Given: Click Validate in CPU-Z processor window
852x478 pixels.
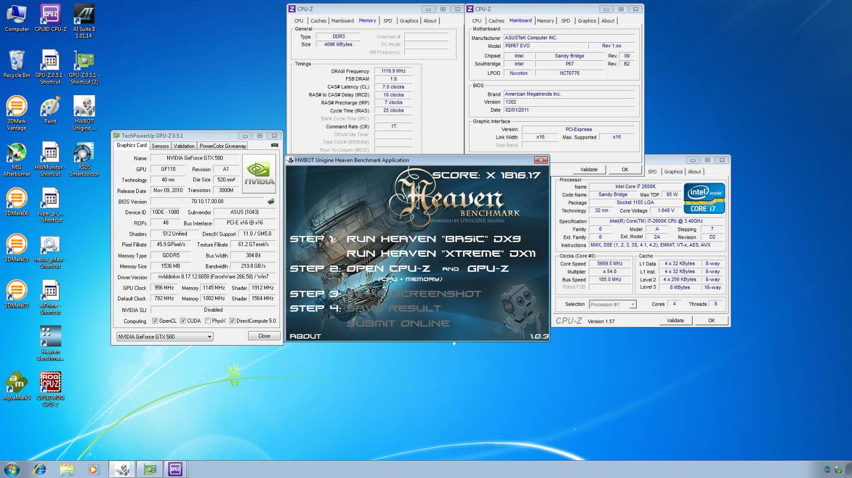Looking at the screenshot, I should (675, 320).
